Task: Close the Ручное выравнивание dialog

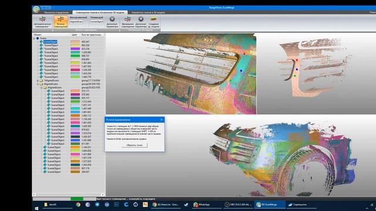Action: 162,120
